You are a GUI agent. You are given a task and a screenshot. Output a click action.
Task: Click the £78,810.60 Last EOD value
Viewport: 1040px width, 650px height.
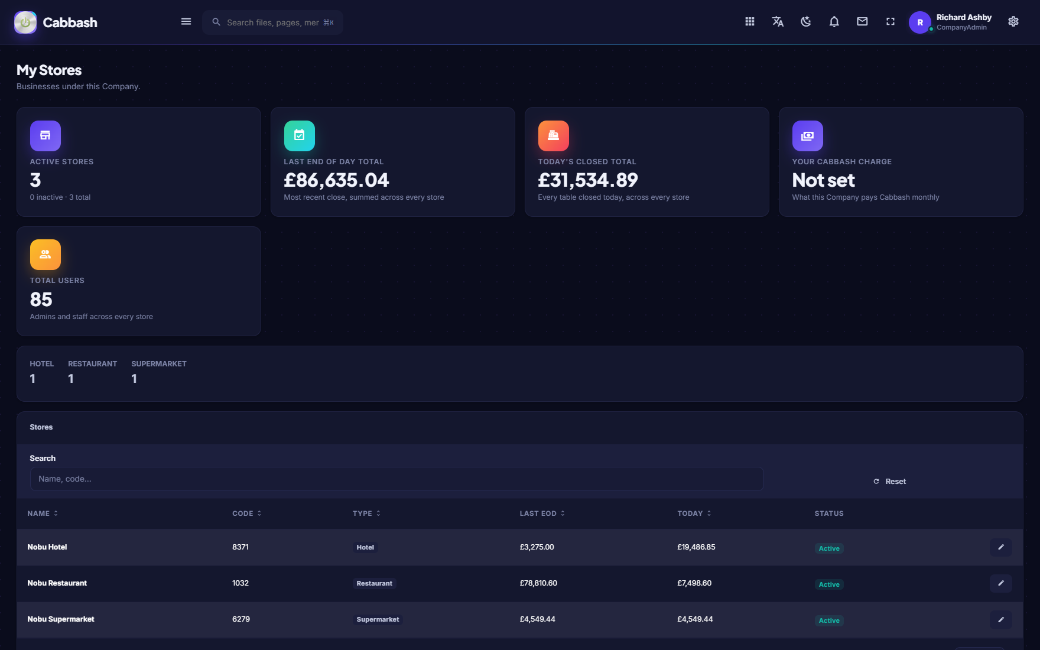[x=538, y=583]
